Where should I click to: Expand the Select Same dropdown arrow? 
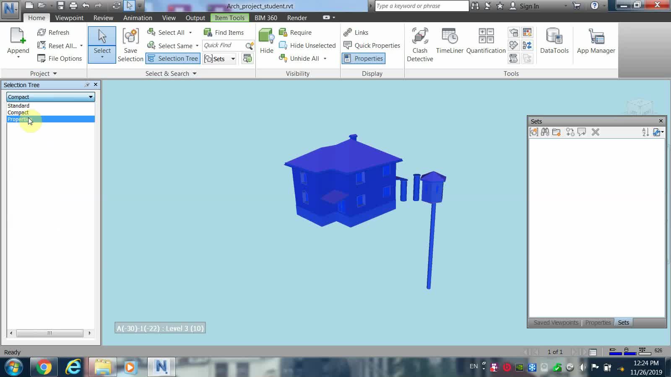(197, 46)
